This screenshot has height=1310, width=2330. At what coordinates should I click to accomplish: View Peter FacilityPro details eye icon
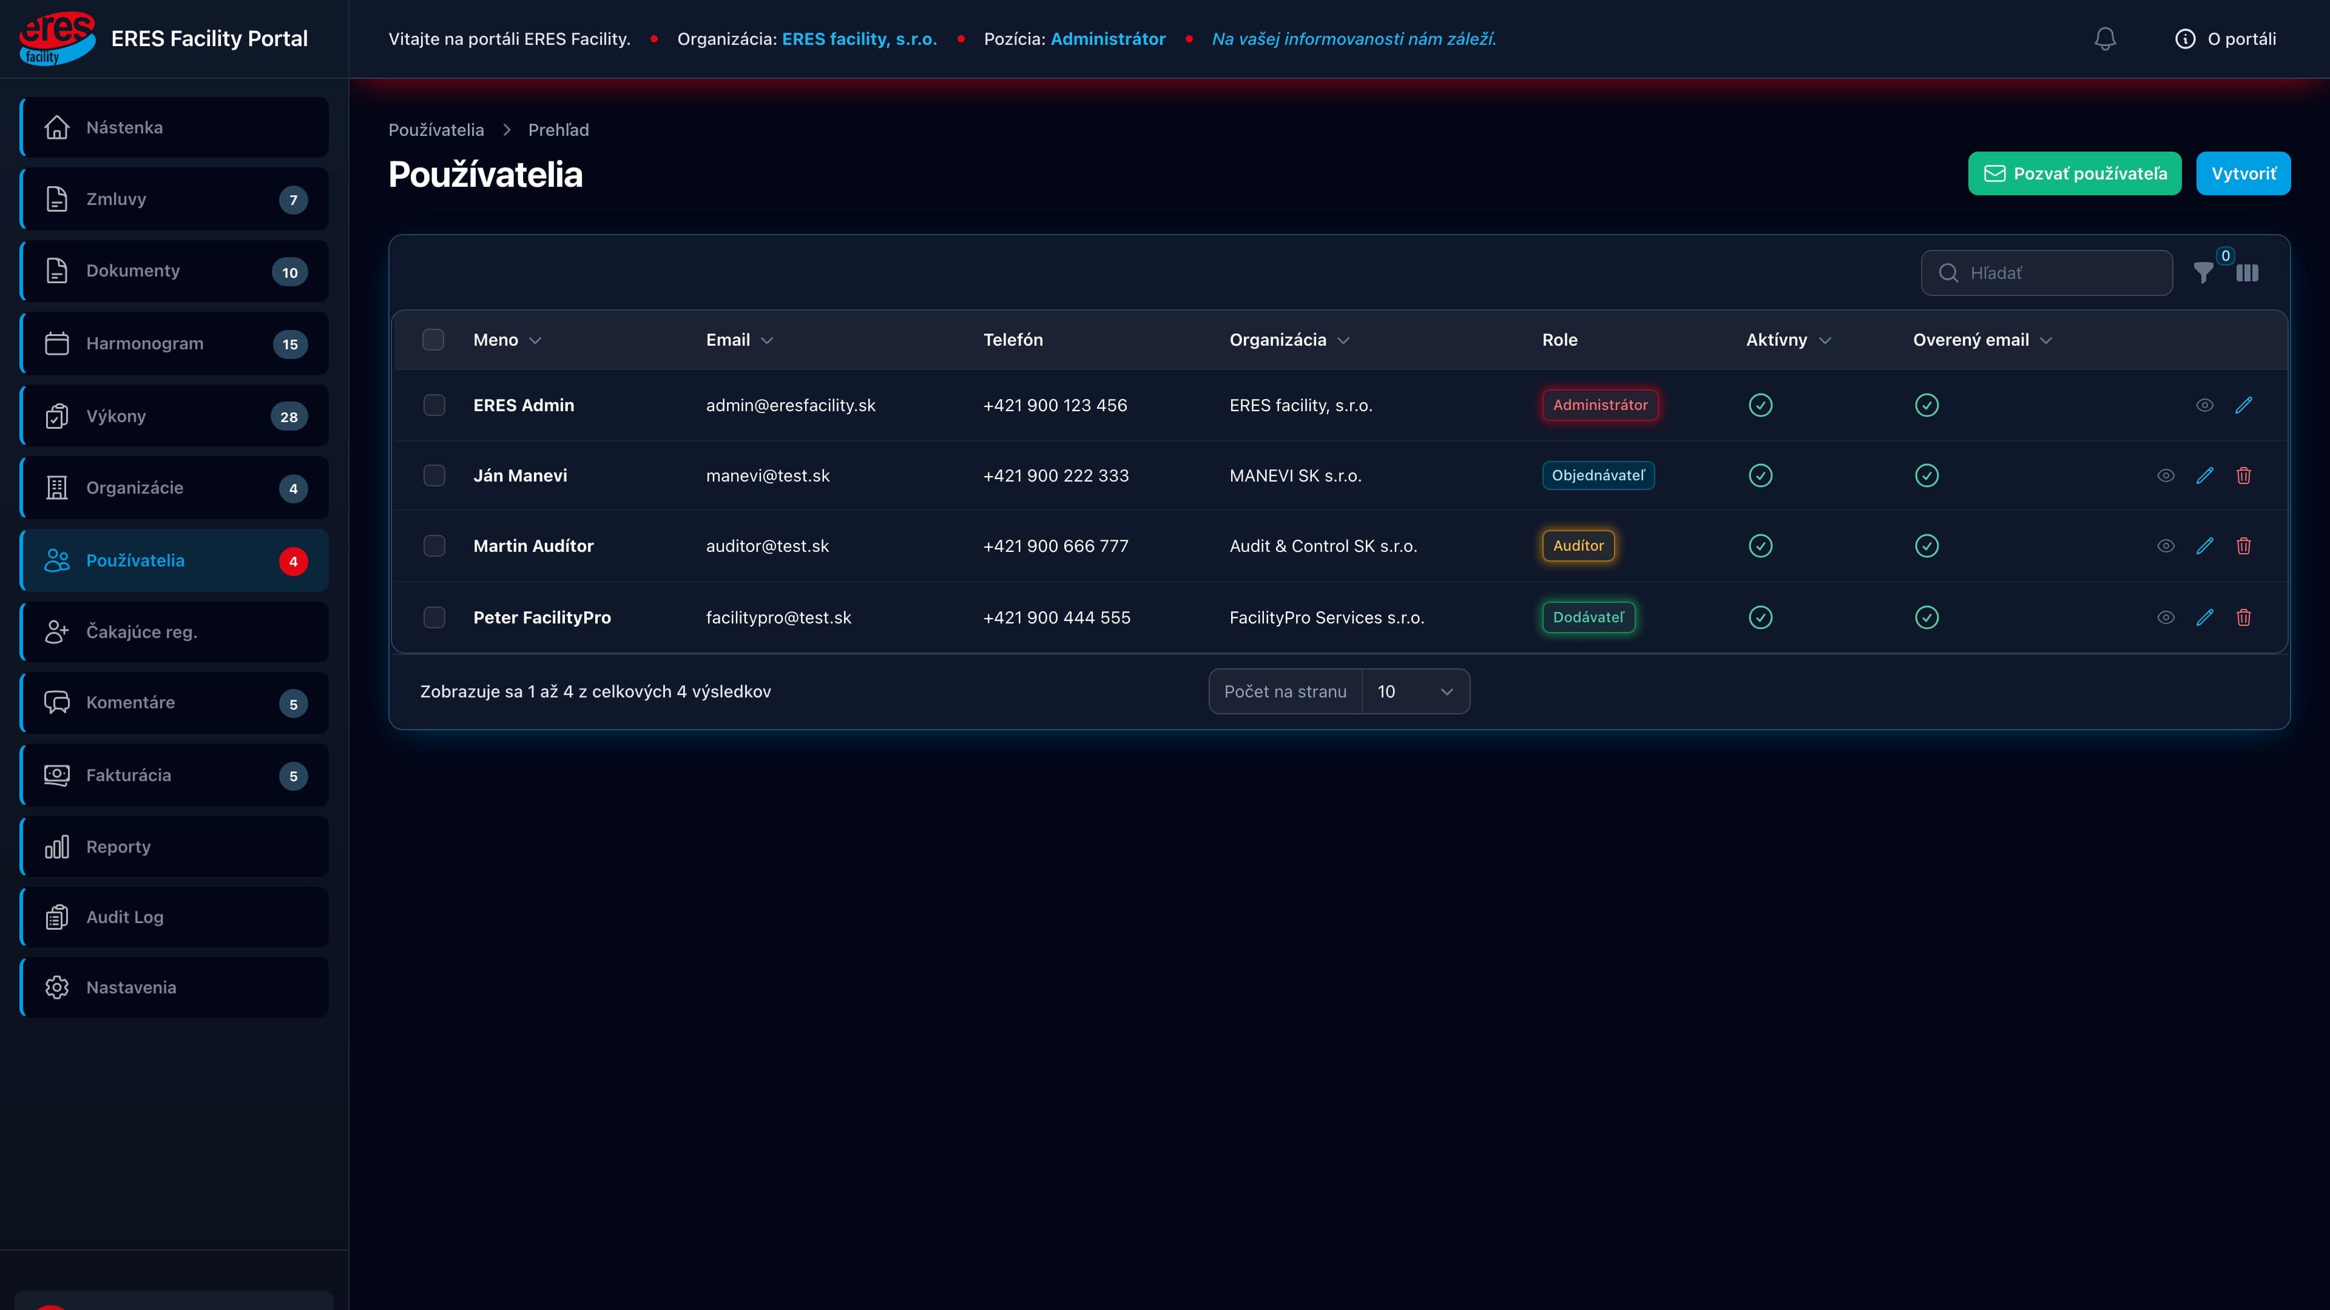tap(2166, 617)
